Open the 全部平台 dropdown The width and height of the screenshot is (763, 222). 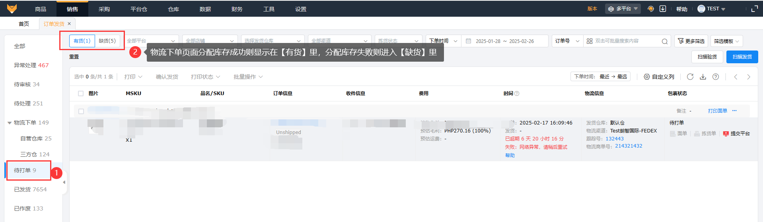[151, 41]
